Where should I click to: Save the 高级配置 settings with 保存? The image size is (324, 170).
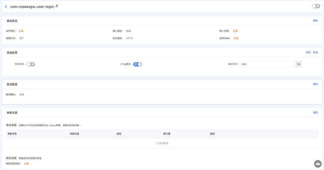coord(308,52)
